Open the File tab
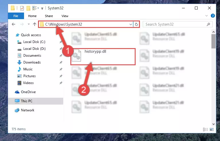The height and width of the screenshot is (141, 220). (x=16, y=16)
